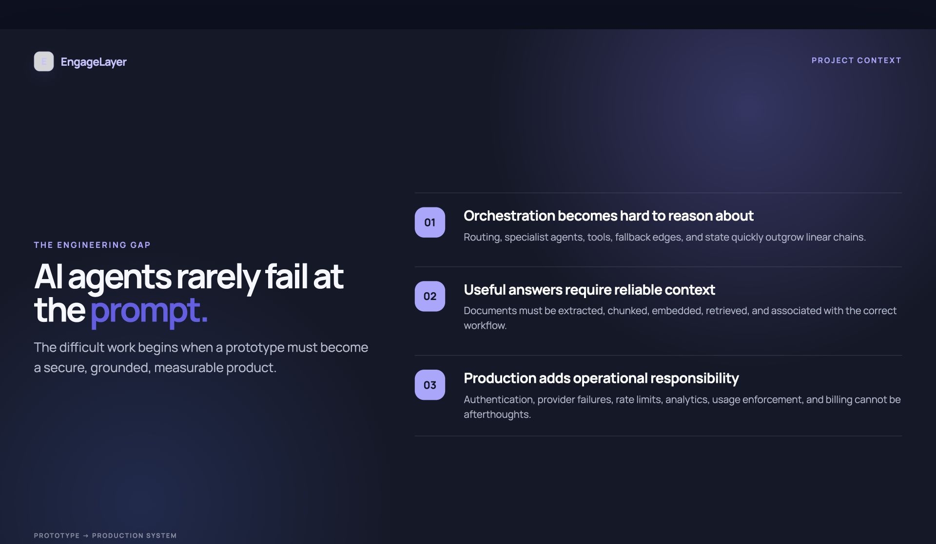Click the dark top bar strip
936x544 pixels.
point(468,15)
